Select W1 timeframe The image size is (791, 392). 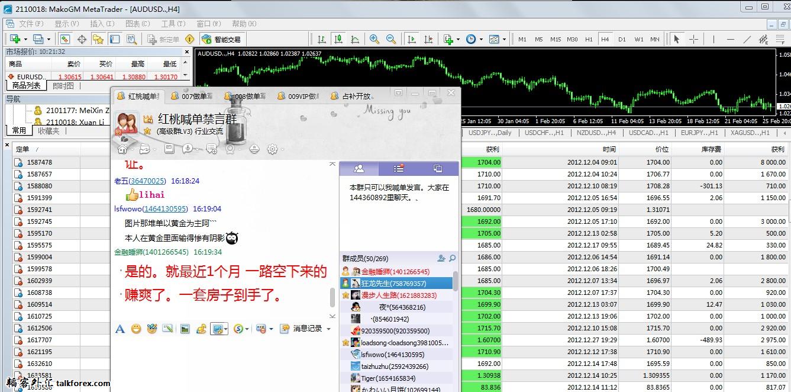pos(639,39)
